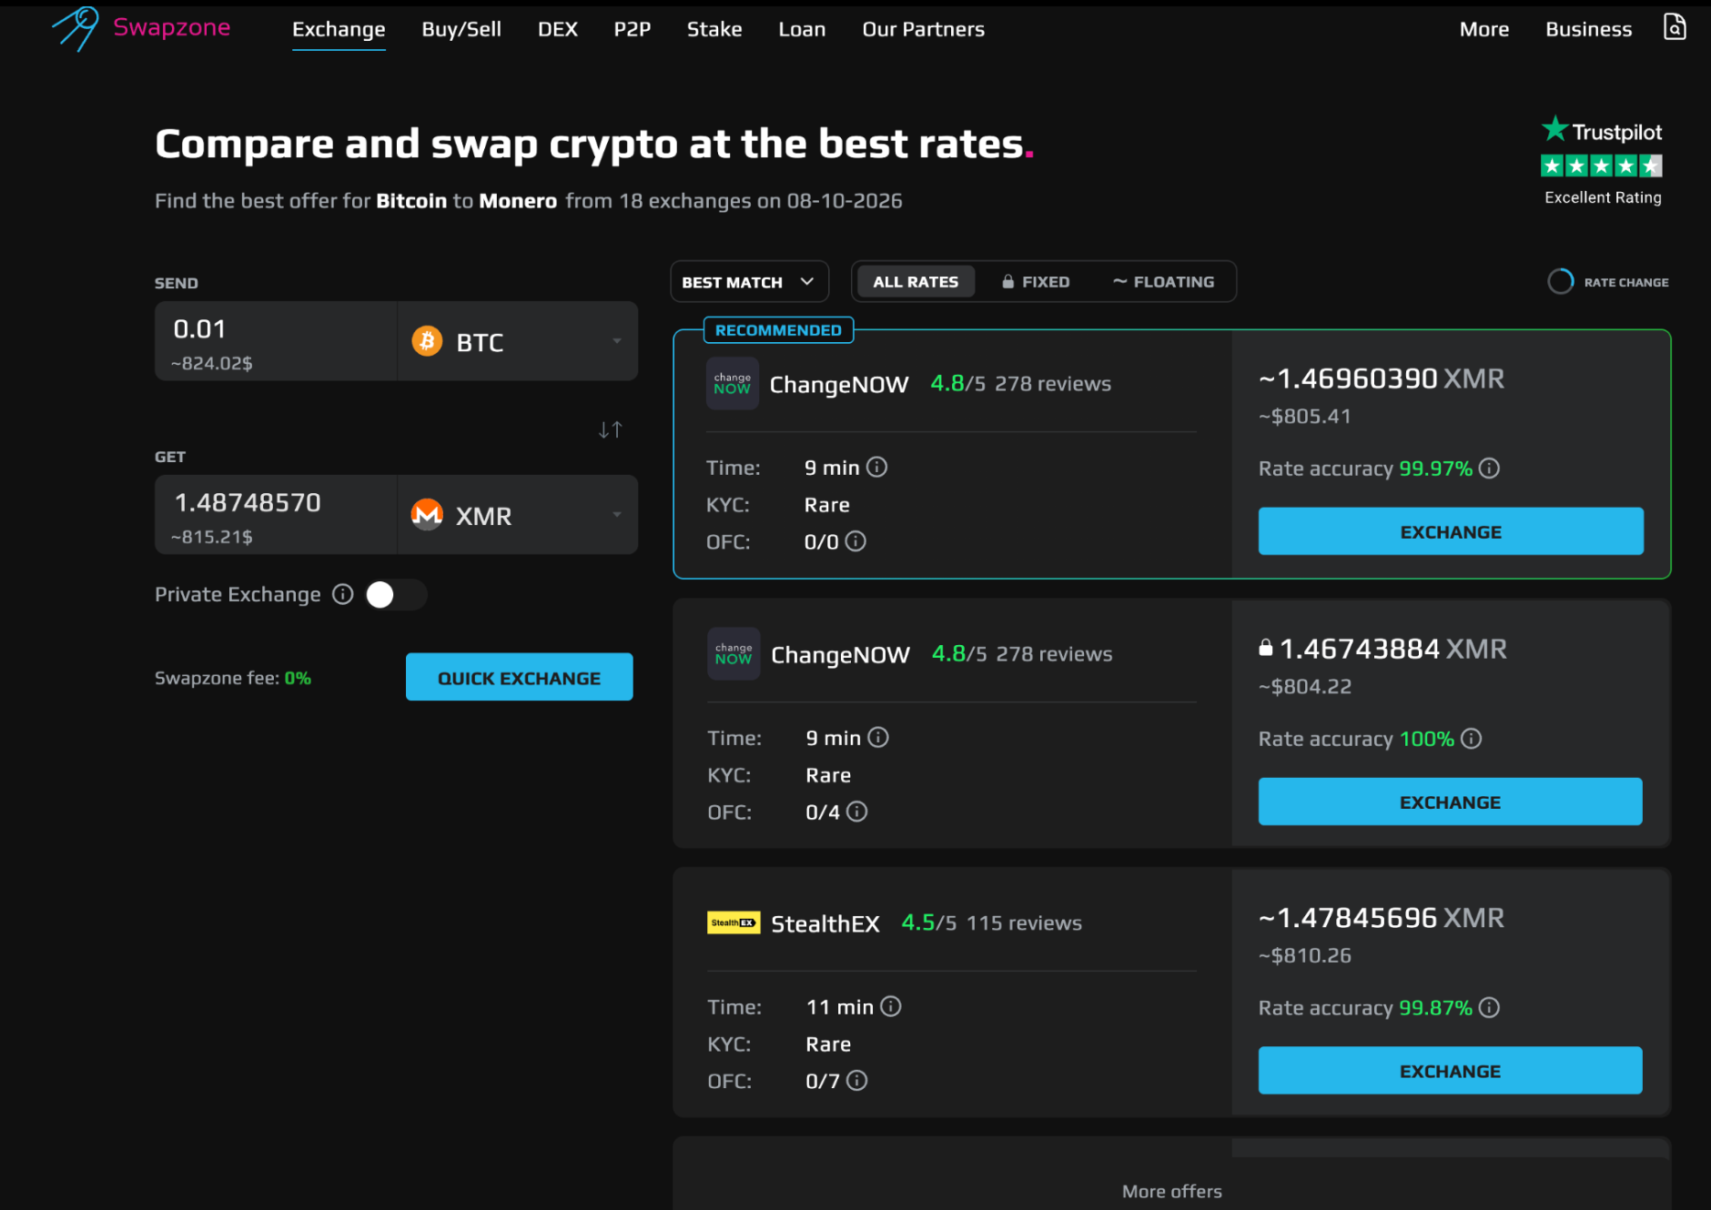Click the ChangeNOW logo in recommended offer

point(733,383)
